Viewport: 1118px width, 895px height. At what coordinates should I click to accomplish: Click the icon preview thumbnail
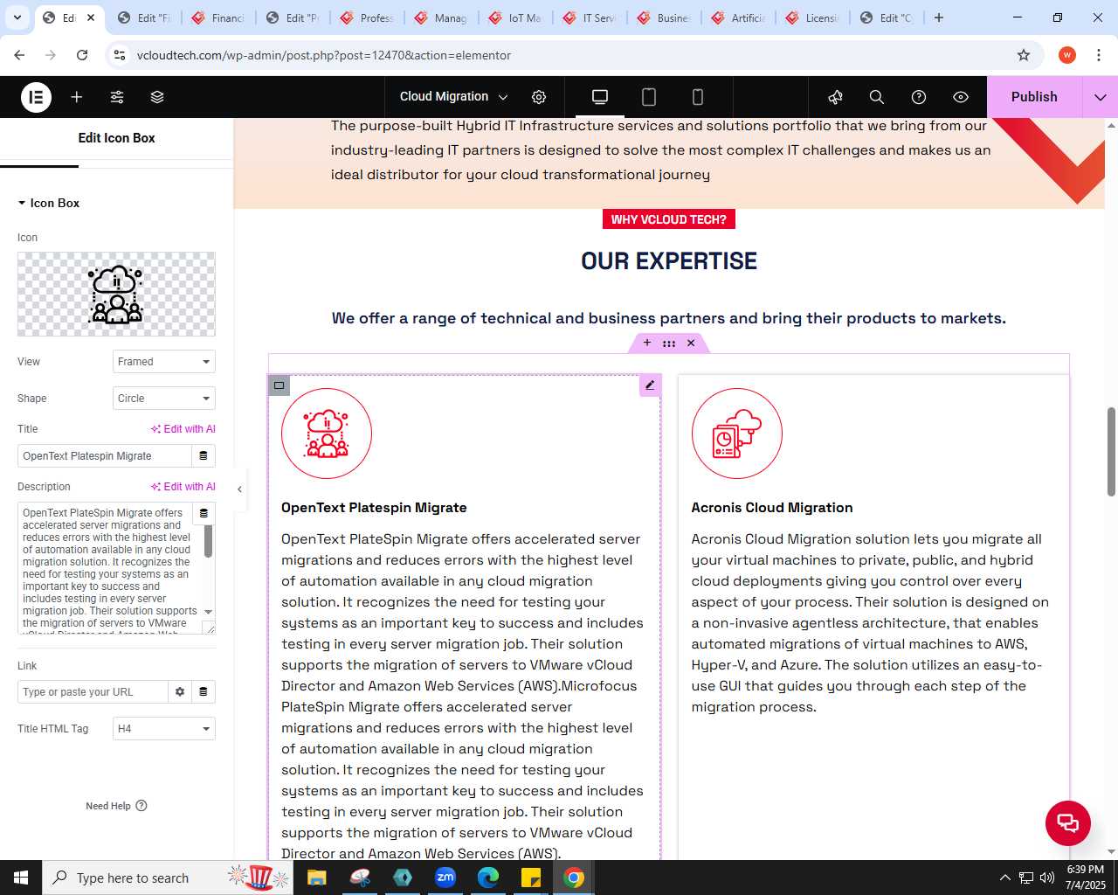coord(116,295)
